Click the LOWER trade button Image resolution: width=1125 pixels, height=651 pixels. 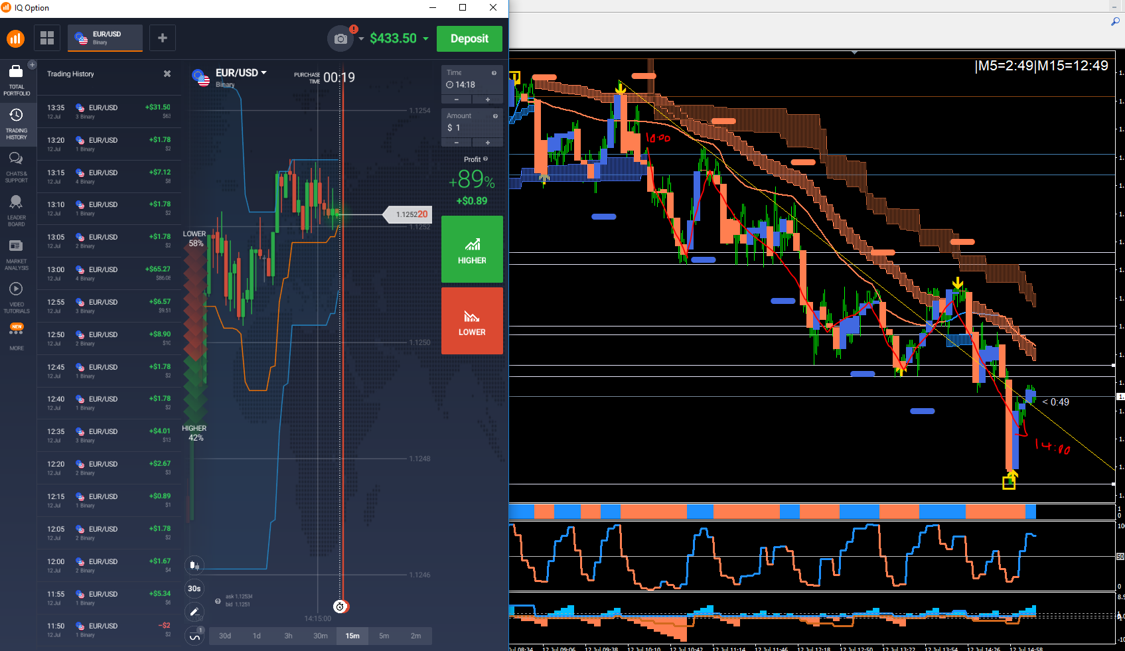pyautogui.click(x=472, y=321)
